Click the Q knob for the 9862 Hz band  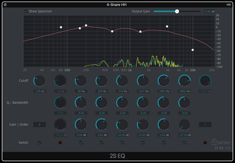tap(184, 103)
